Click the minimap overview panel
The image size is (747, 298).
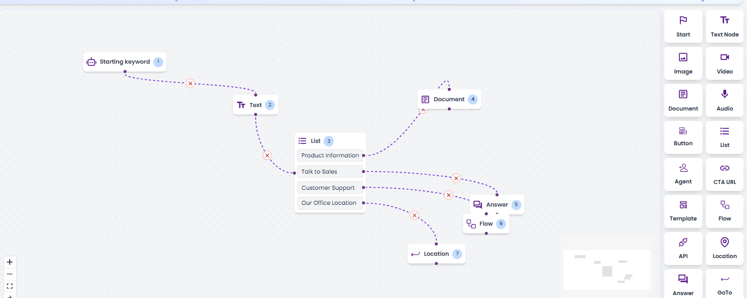tap(607, 270)
